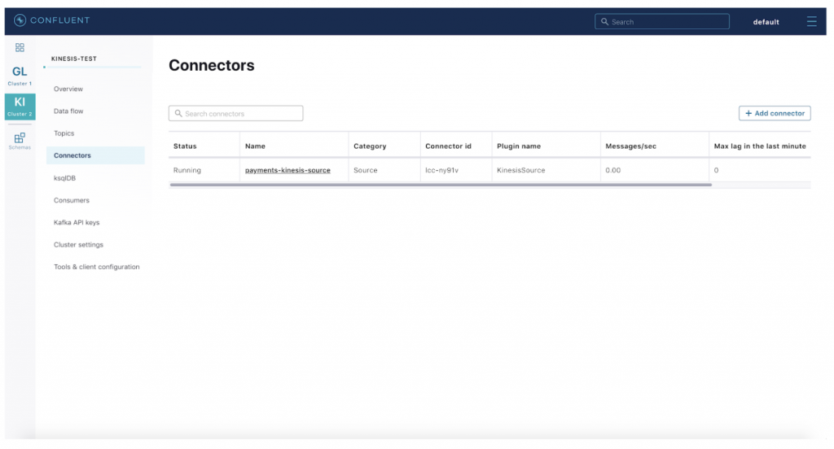Click the Source category cell

(366, 170)
